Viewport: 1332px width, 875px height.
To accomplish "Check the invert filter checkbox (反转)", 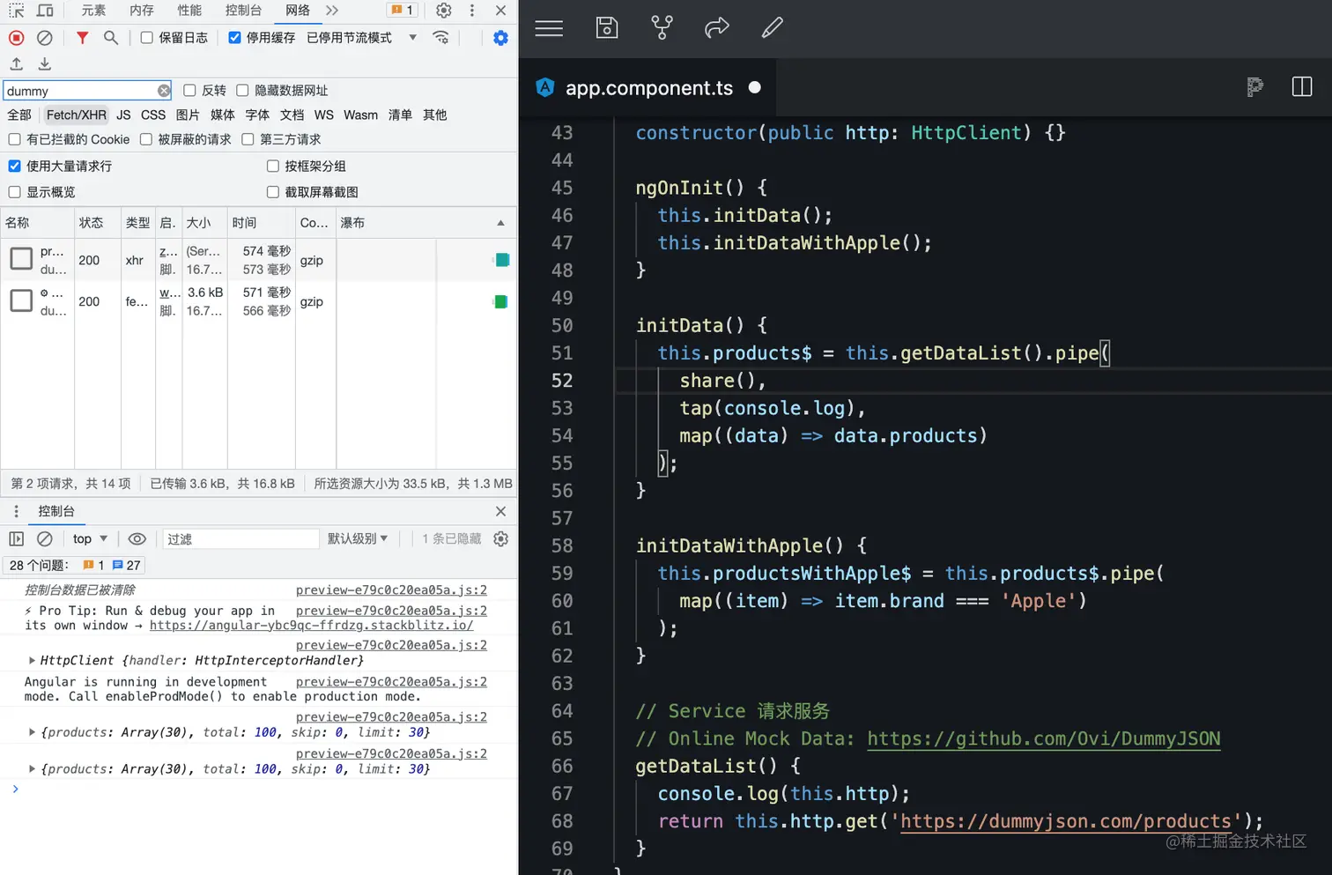I will [189, 91].
